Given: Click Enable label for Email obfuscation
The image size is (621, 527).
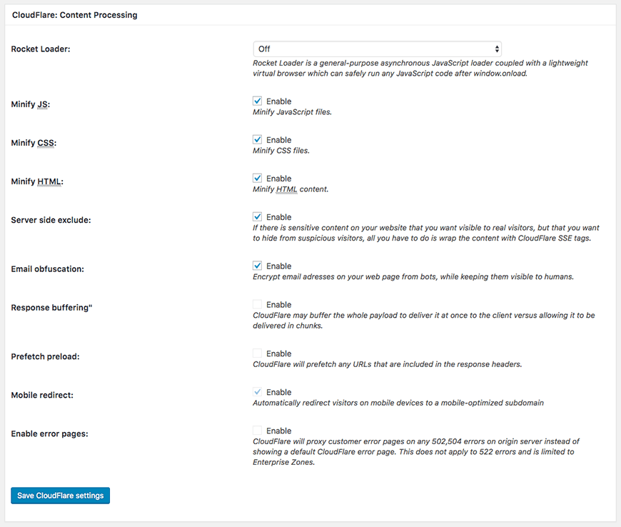Looking at the screenshot, I should coord(279,266).
